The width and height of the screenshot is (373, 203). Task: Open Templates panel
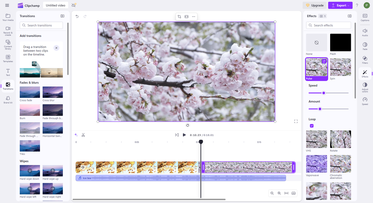8,59
